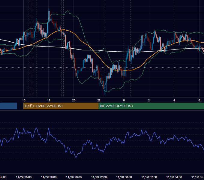Click the 11/30 02:00 date label

click(x=149, y=177)
